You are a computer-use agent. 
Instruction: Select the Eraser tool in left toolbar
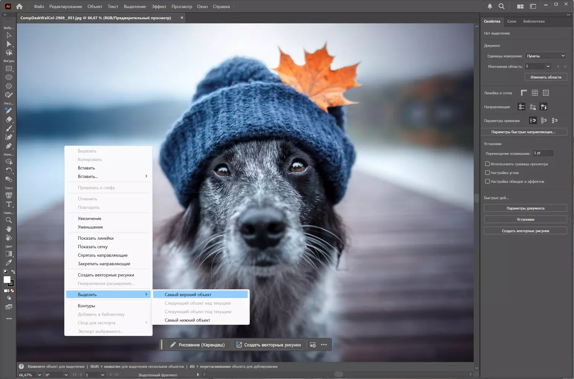9,120
